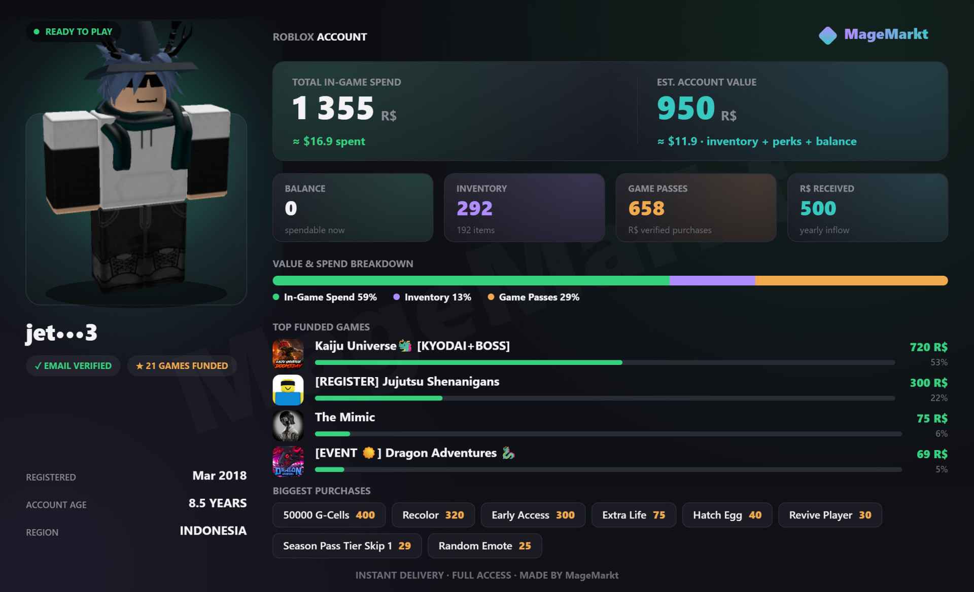Screen dimensions: 974x592
Task: Click the sun emoji in the EVENT tag
Action: click(369, 453)
